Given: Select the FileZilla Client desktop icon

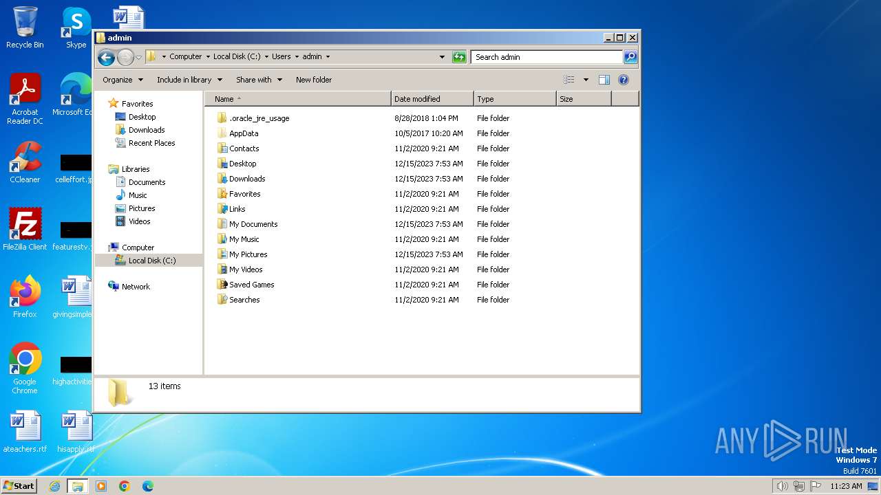Looking at the screenshot, I should (x=25, y=230).
